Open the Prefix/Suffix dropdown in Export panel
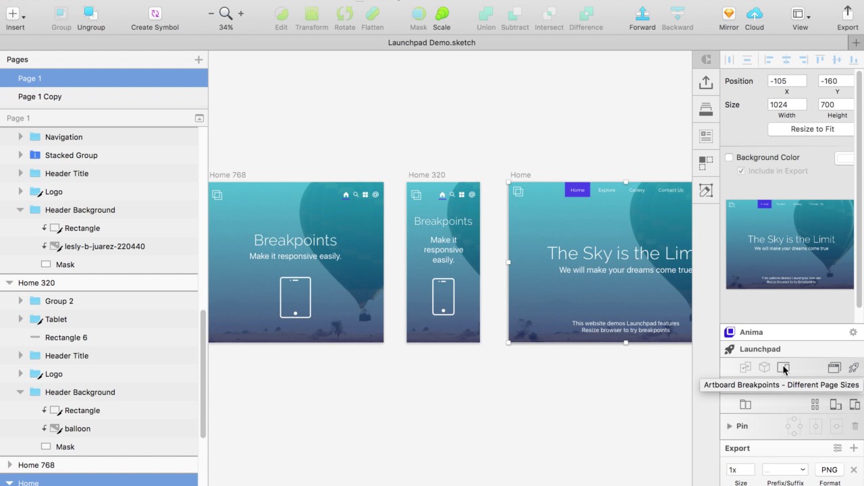This screenshot has height=486, width=864. pos(784,469)
